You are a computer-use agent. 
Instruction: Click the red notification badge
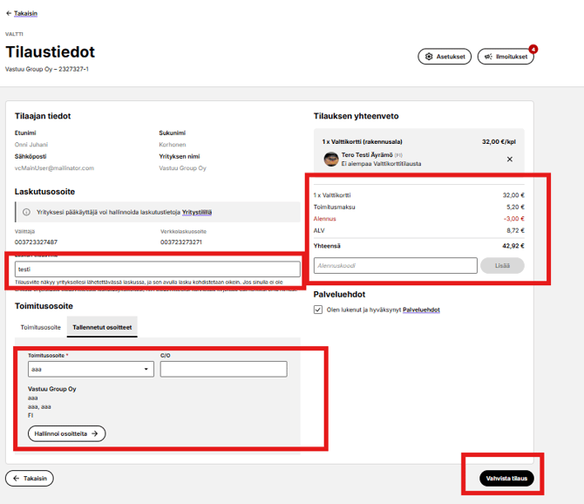point(533,49)
